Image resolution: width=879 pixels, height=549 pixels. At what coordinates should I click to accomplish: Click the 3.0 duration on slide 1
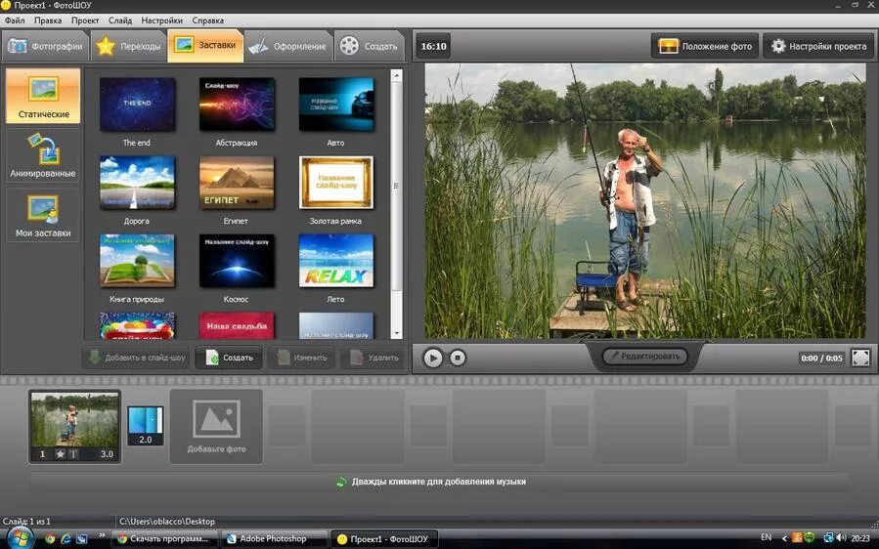(107, 454)
